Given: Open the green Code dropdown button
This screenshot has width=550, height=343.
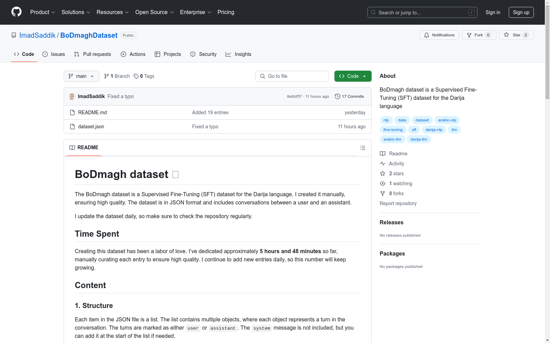Looking at the screenshot, I should pos(353,76).
